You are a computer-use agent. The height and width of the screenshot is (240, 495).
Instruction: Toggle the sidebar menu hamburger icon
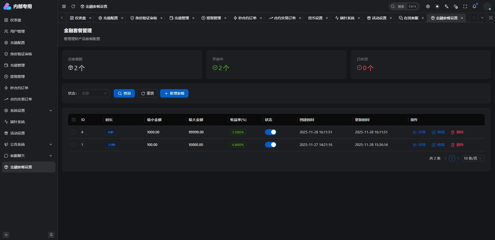tap(64, 6)
